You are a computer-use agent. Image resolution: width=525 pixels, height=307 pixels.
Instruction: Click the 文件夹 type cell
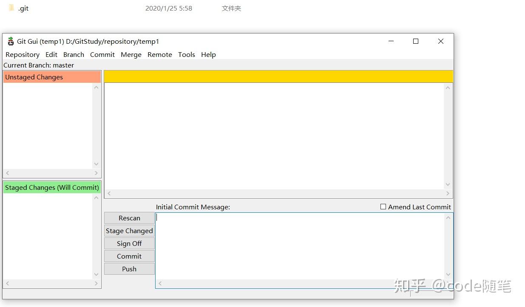point(231,8)
